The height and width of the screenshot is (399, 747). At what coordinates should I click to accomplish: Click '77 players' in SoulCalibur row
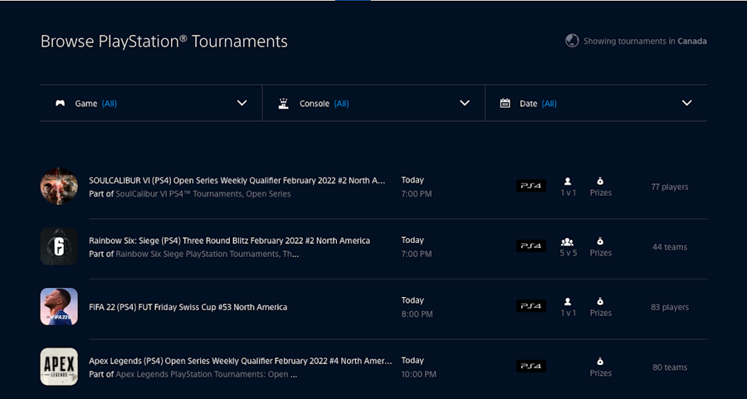tap(669, 187)
